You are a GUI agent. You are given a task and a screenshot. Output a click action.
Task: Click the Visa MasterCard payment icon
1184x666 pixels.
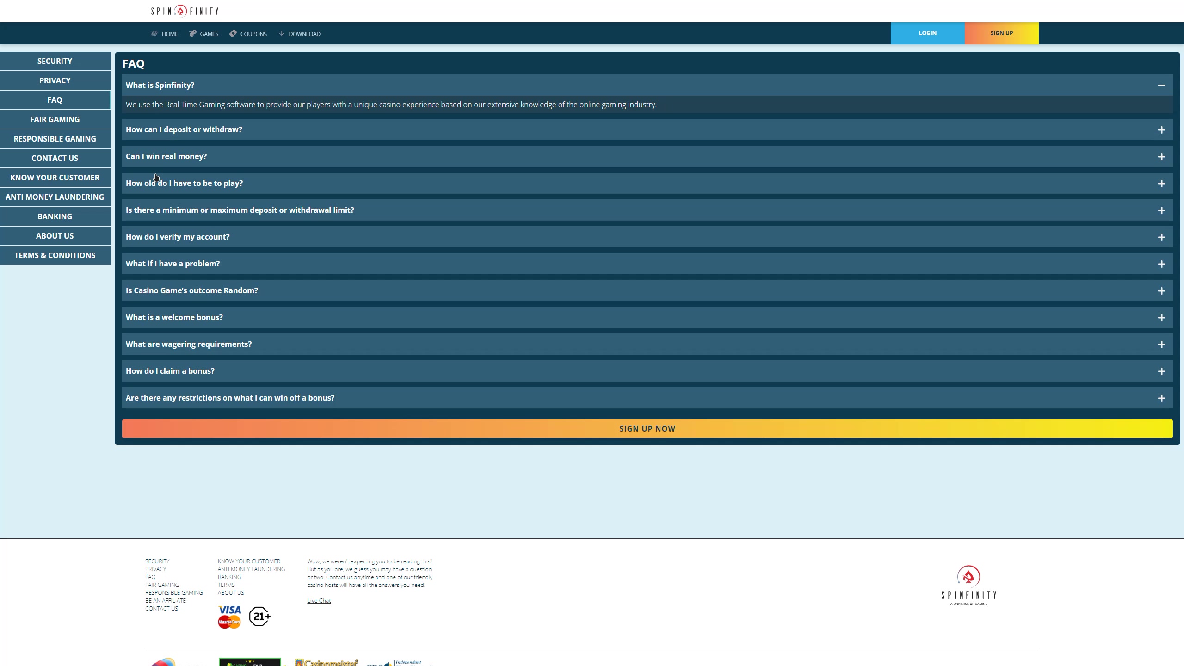pyautogui.click(x=229, y=617)
